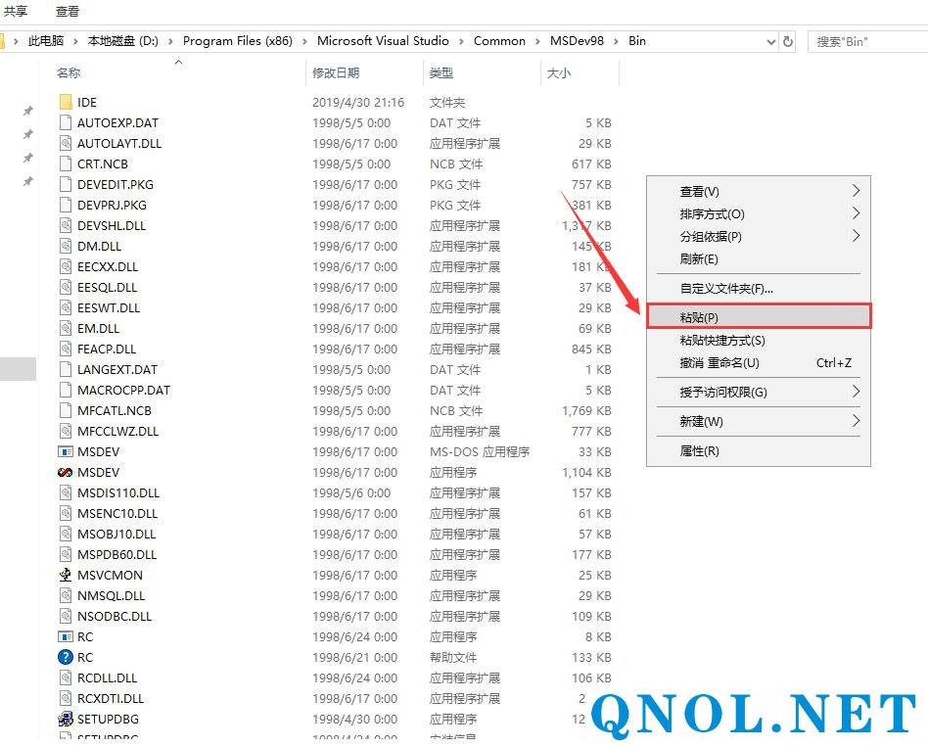Select 属性(R) in the context menu
Screen dimensions: 928x747
tap(700, 451)
